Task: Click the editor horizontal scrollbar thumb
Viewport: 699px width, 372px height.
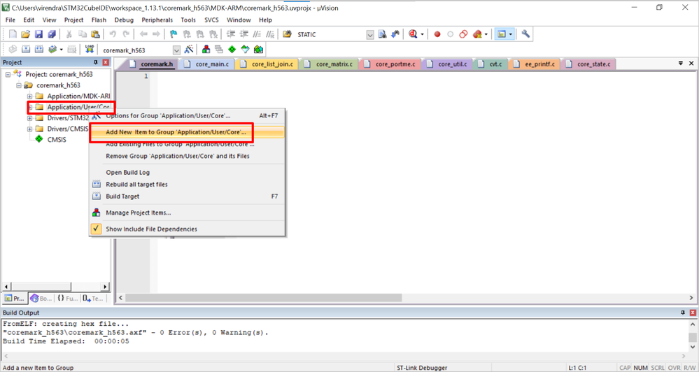Action: pyautogui.click(x=264, y=298)
